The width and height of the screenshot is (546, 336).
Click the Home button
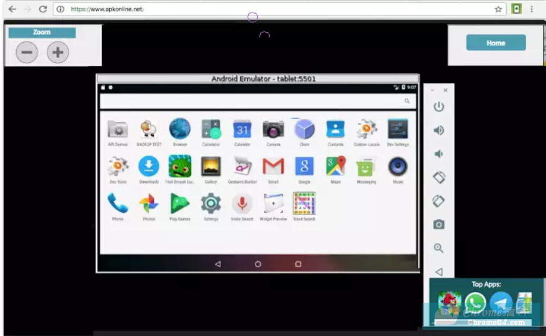click(496, 43)
